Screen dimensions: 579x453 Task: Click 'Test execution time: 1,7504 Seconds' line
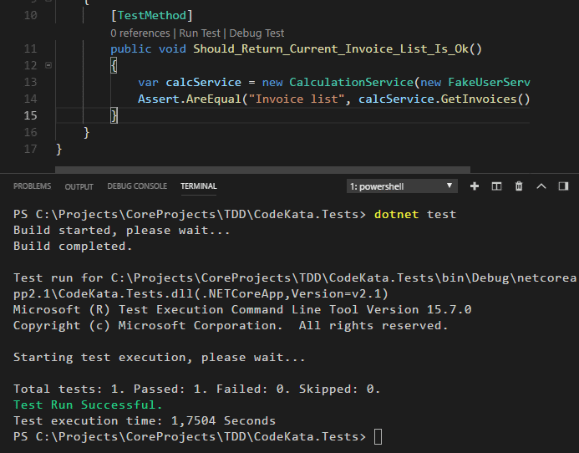point(145,421)
